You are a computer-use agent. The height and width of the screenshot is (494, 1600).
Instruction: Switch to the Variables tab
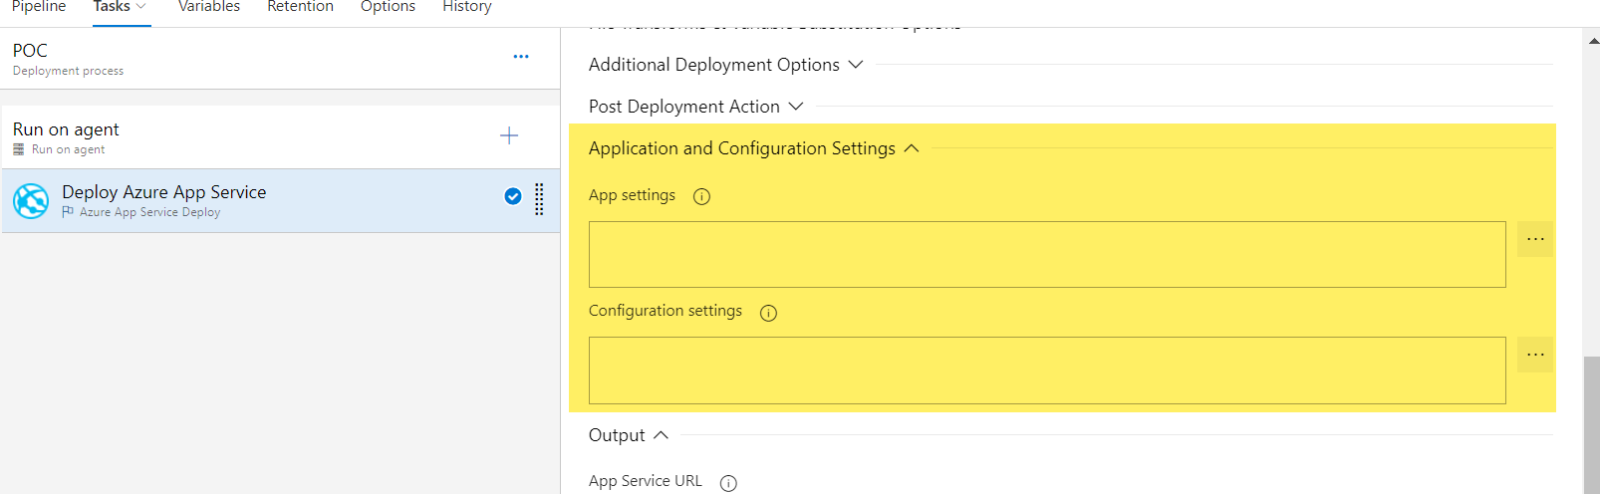(x=209, y=7)
